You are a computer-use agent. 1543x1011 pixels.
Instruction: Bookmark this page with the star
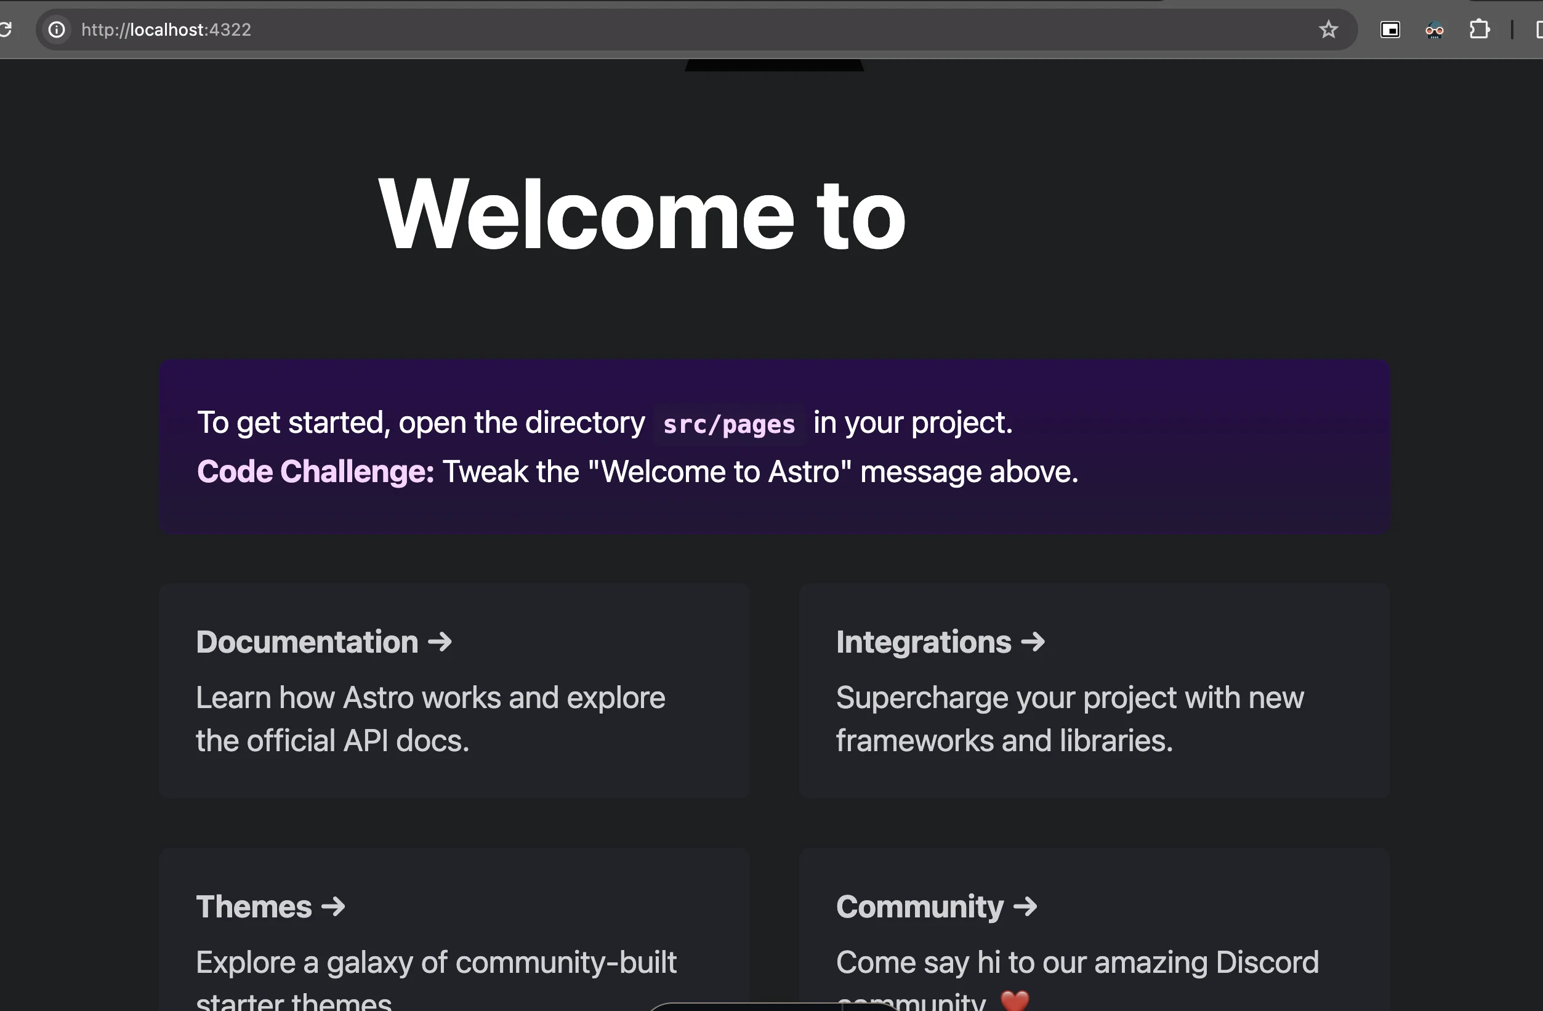1328,29
